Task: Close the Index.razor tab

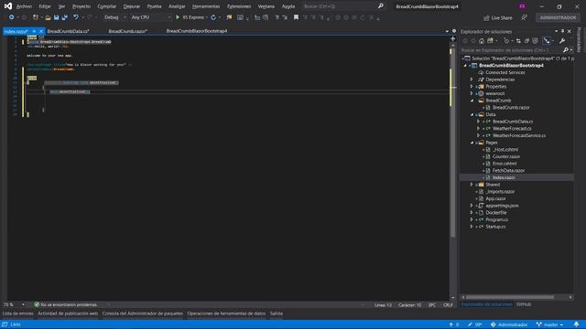Action: pos(41,31)
